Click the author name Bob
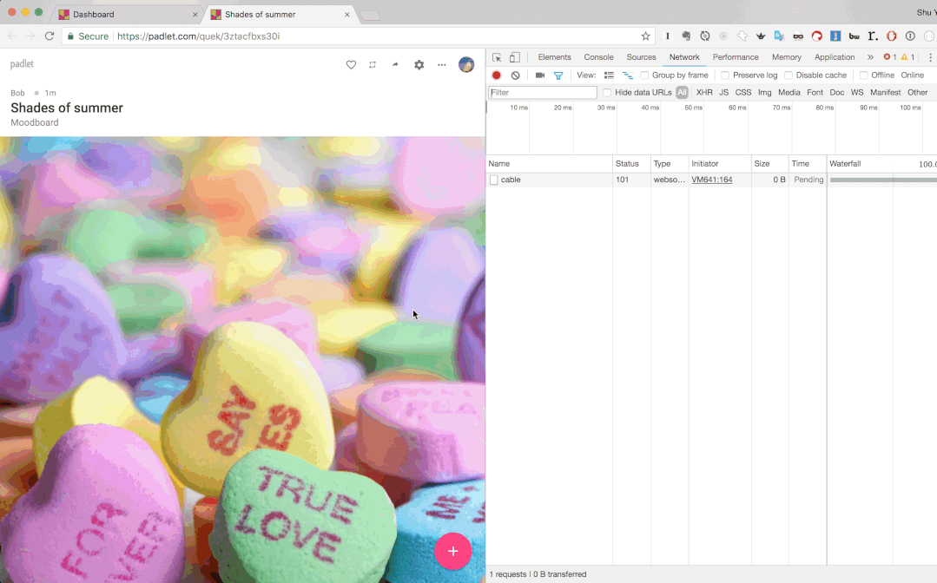Image resolution: width=937 pixels, height=583 pixels. 18,93
